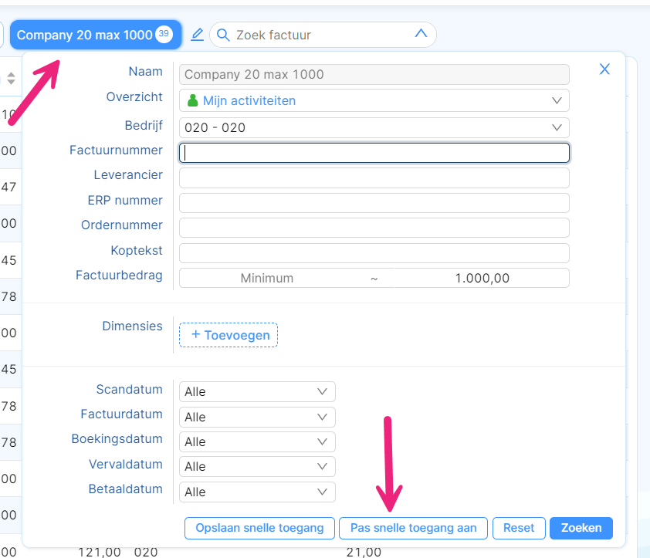Click Pas snelle toegang aan

click(x=413, y=528)
